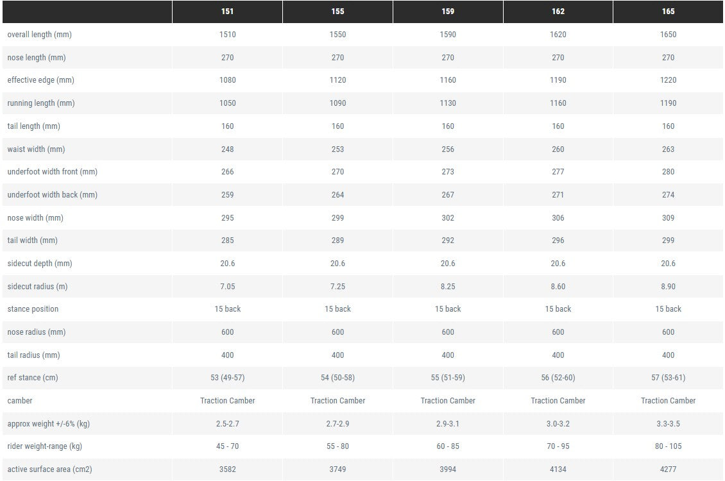Click the active surface area (cm2) label

(49, 469)
